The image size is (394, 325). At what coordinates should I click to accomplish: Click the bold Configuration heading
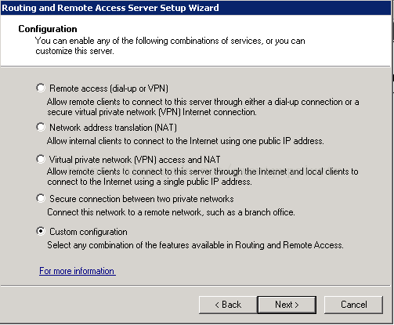(x=48, y=29)
